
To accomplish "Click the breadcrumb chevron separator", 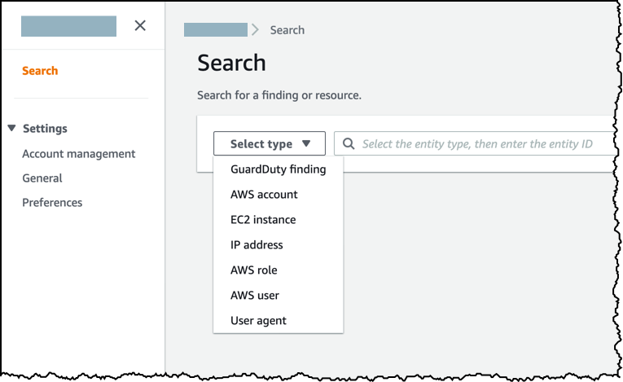I will point(256,30).
